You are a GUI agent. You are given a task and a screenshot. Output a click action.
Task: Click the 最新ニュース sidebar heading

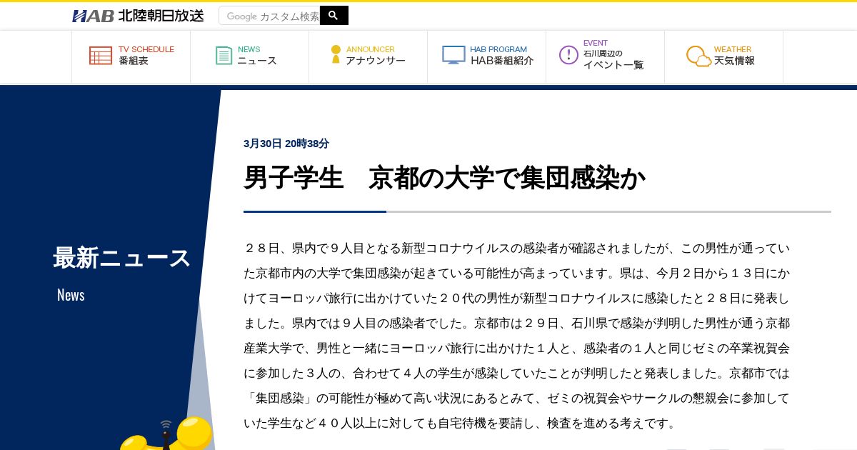pyautogui.click(x=122, y=258)
